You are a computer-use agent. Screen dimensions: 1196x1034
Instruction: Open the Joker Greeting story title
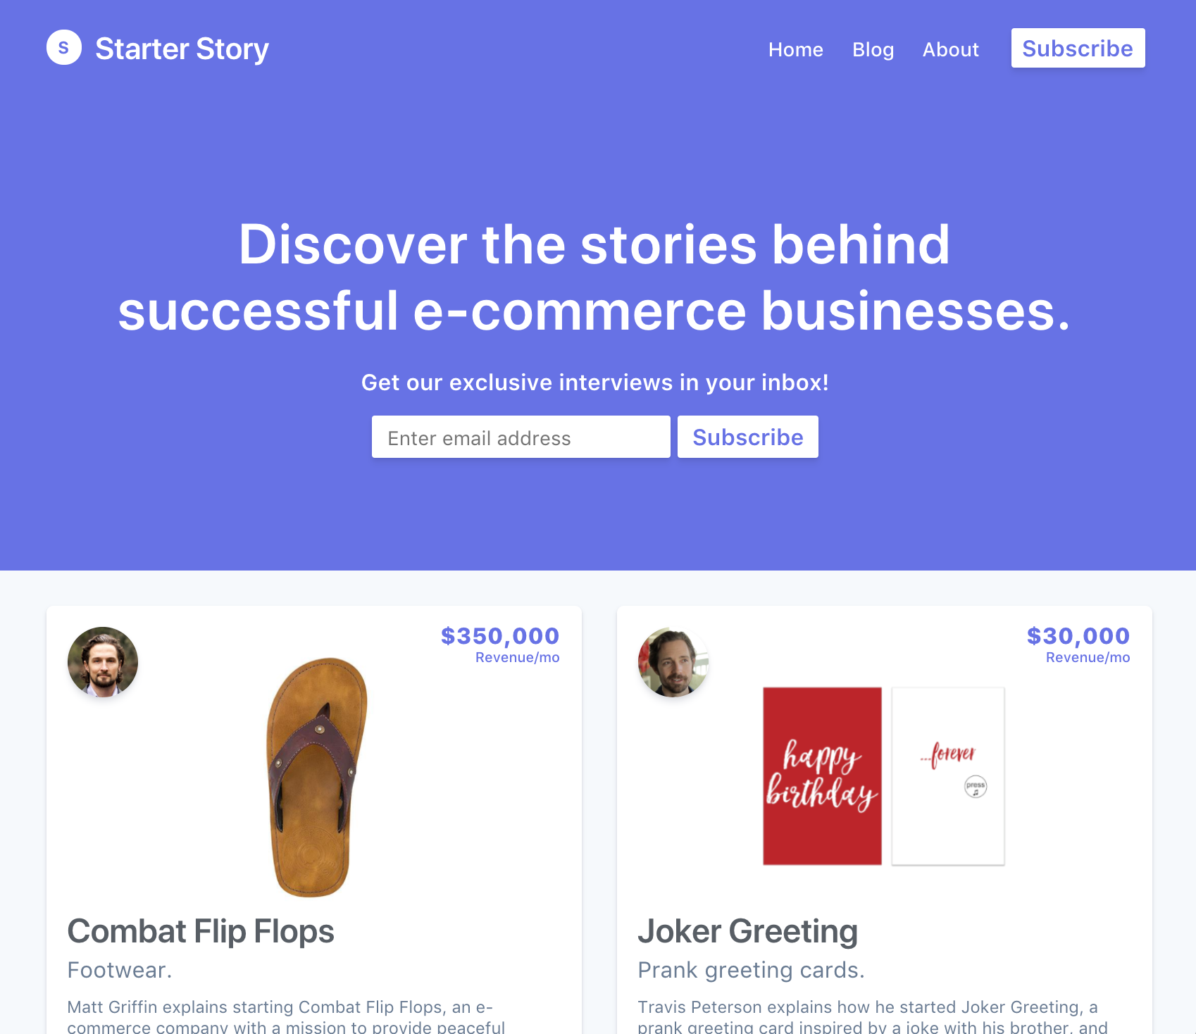click(x=747, y=931)
